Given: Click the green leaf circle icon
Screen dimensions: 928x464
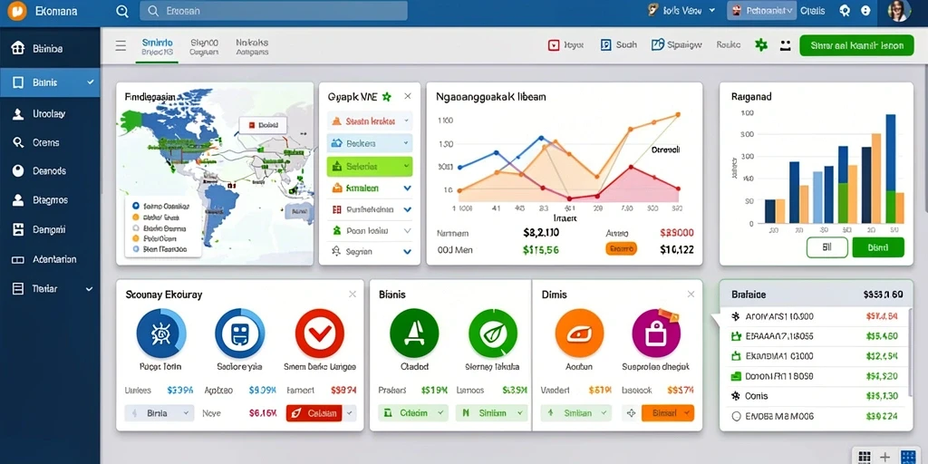Looking at the screenshot, I should click(x=493, y=333).
